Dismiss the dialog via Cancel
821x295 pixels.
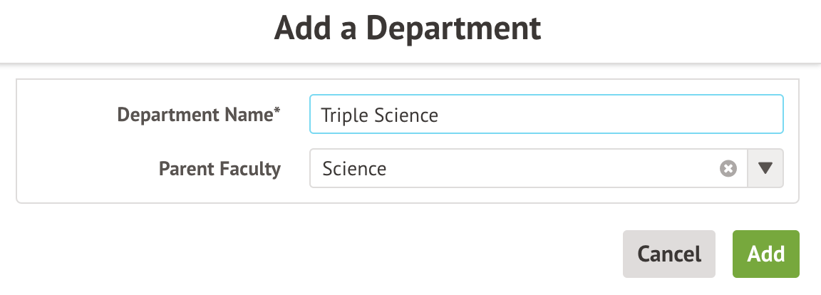[668, 254]
